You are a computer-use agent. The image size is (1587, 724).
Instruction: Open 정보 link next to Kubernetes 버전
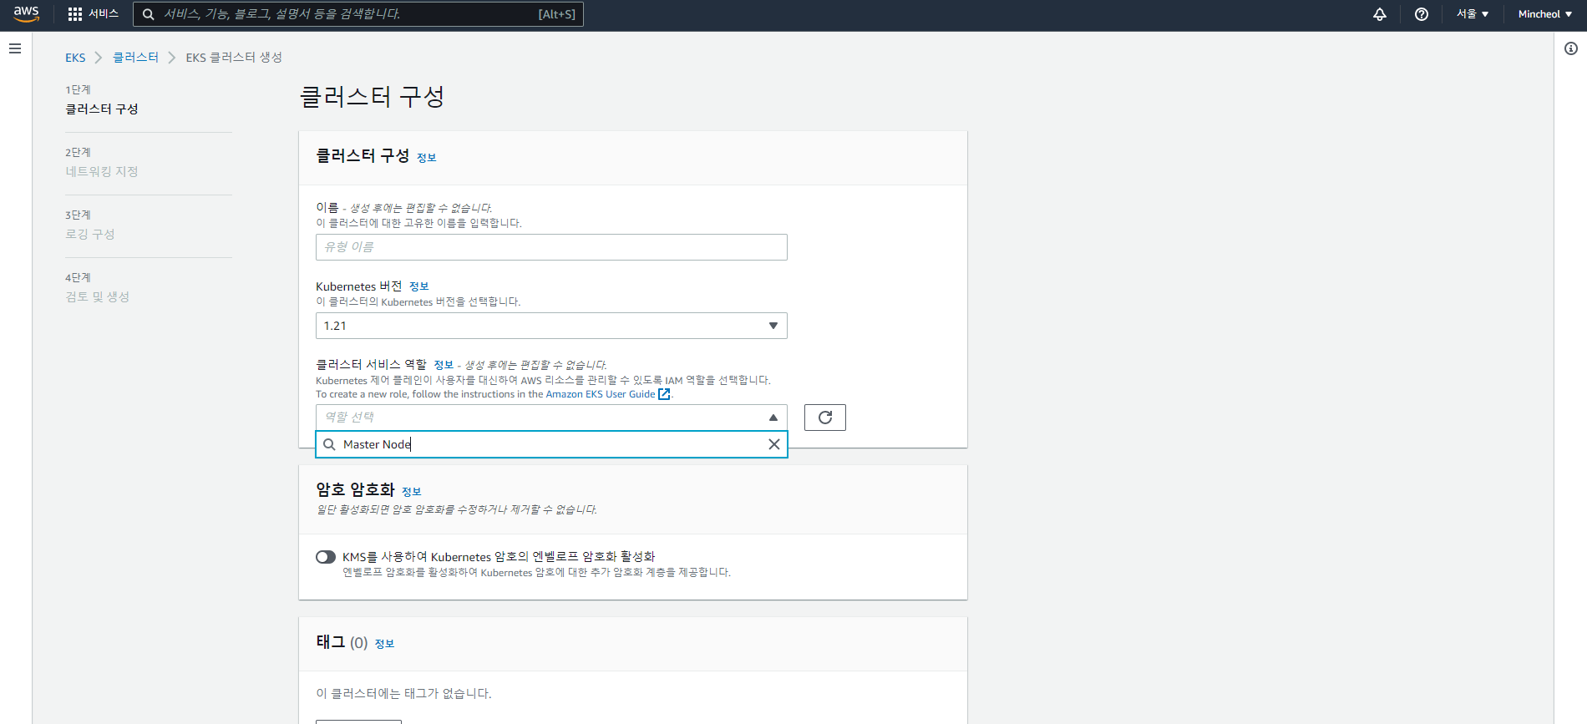click(418, 286)
